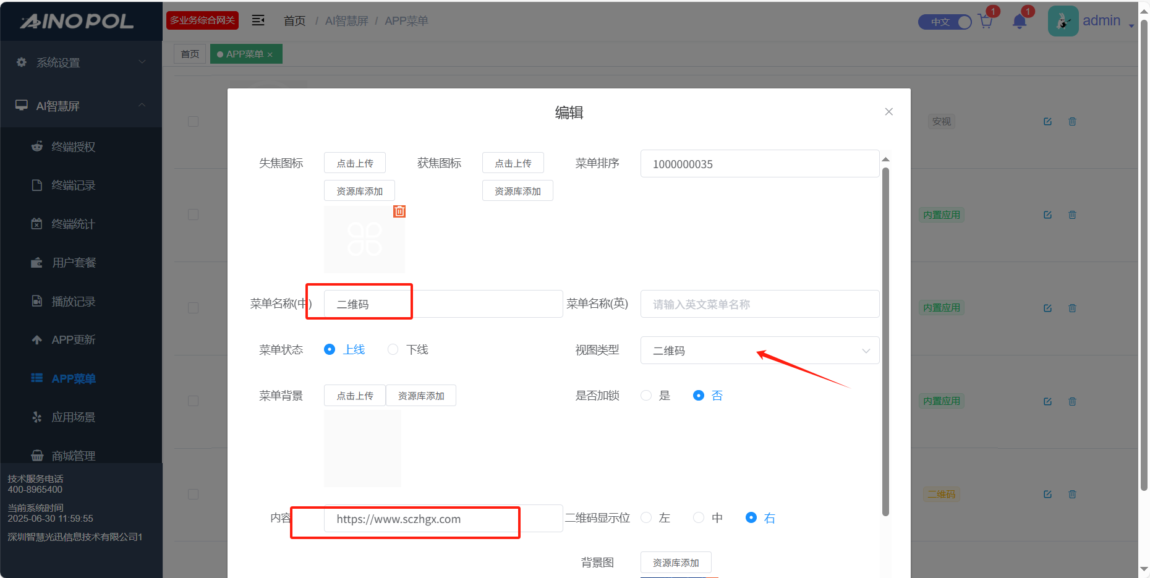
Task: Close the 编辑 dialog with X
Action: 888,112
